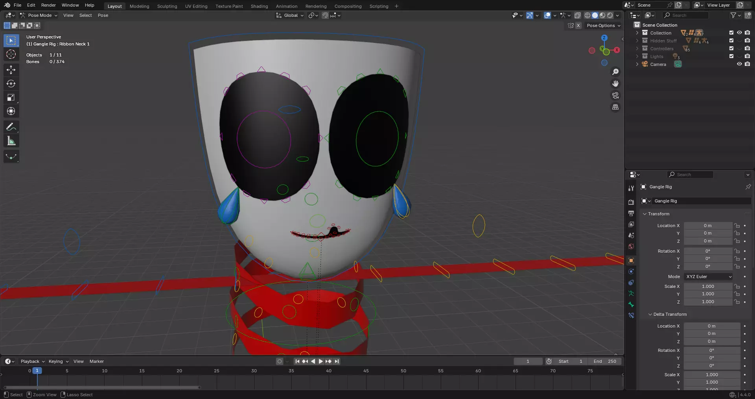The image size is (755, 399).
Task: Open the Armature data properties tab
Action: pyautogui.click(x=631, y=293)
